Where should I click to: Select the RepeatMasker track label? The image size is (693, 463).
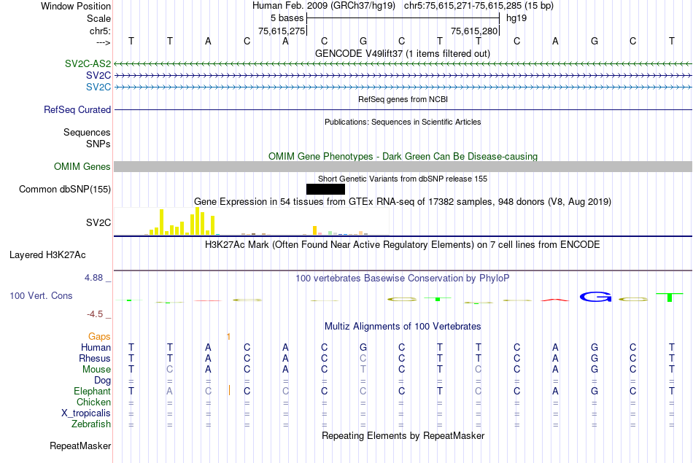click(x=80, y=446)
